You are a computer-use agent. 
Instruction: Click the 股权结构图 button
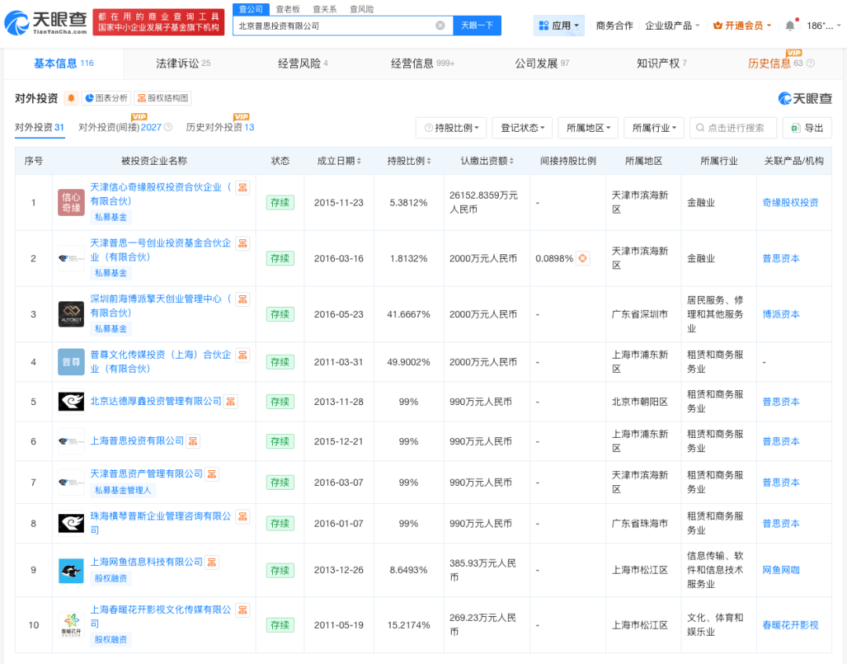tap(162, 98)
